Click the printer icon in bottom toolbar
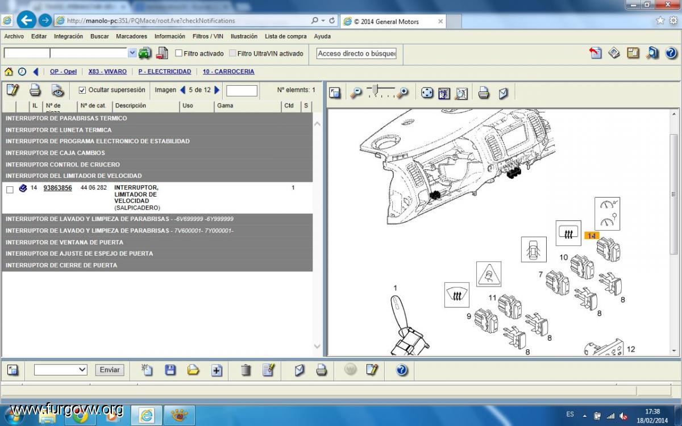The height and width of the screenshot is (426, 682). click(x=322, y=370)
